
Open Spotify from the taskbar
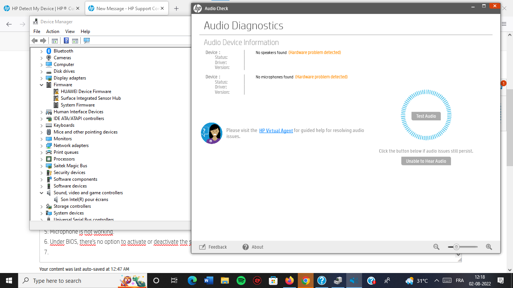click(241, 280)
